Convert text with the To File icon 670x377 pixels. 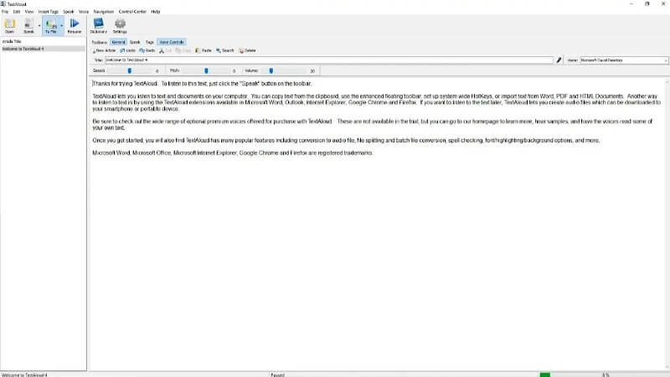click(x=51, y=26)
